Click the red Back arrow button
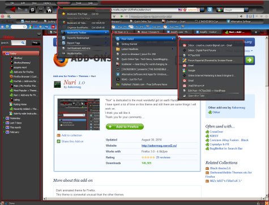This screenshot has height=205, width=269. coord(12,10)
